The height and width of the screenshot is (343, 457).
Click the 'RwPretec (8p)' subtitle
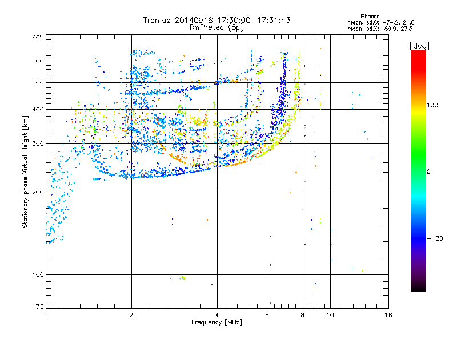point(217,27)
